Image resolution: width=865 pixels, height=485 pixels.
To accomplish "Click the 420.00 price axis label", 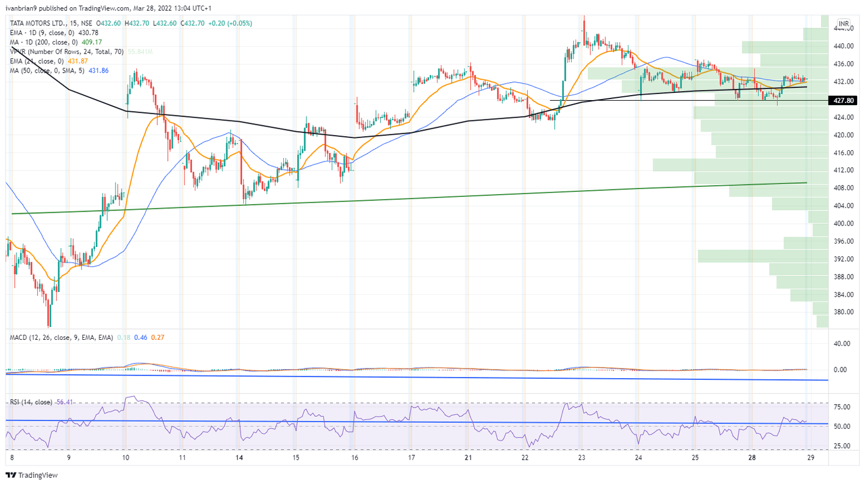I will 844,136.
